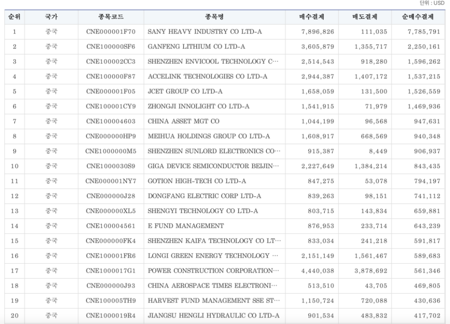Click stock code CNE100001FR6
450x324 pixels.
[111, 256]
